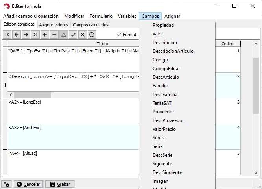262x189 pixels.
Task: Delete record minus icon
Action: (x=54, y=35)
